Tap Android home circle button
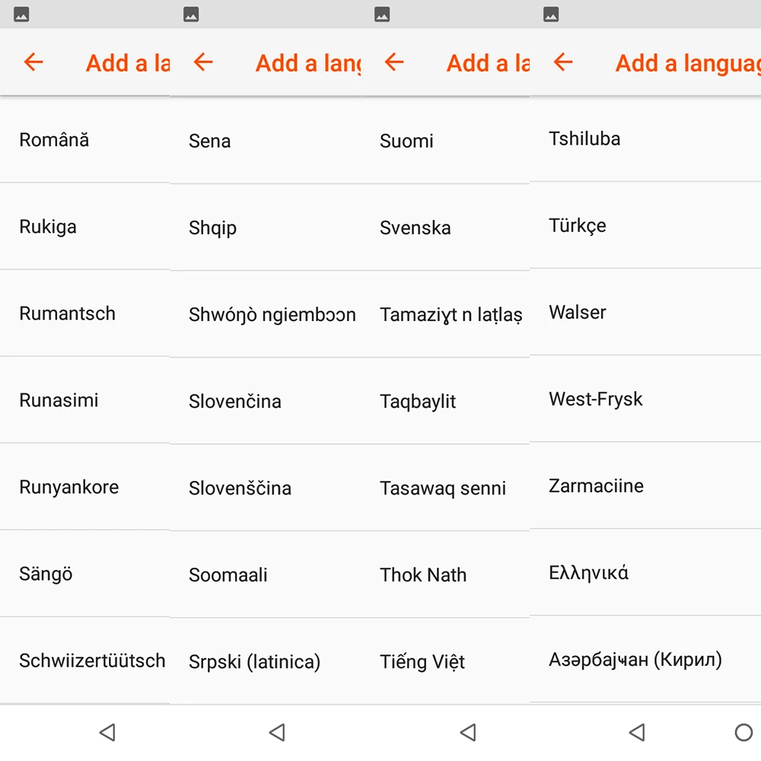The width and height of the screenshot is (761, 761). click(x=743, y=732)
